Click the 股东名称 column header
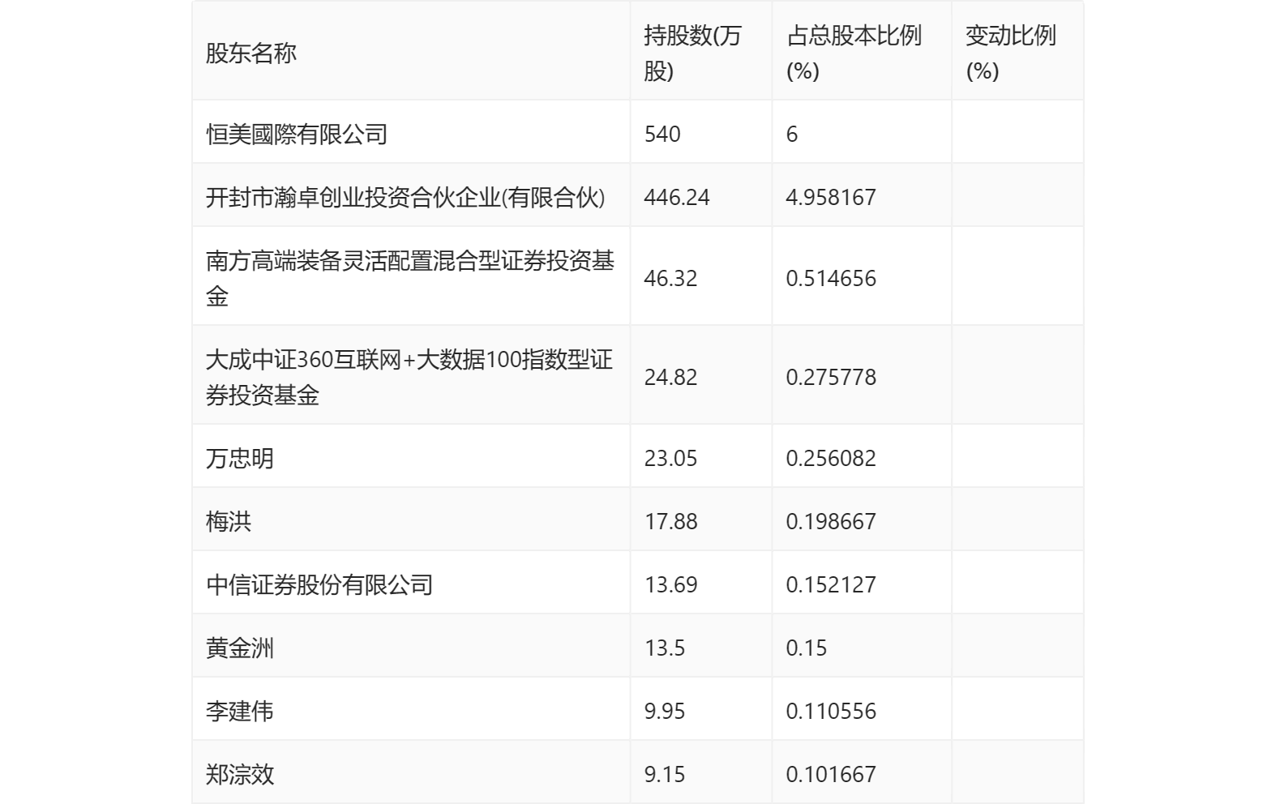The image size is (1276, 804). click(x=251, y=53)
